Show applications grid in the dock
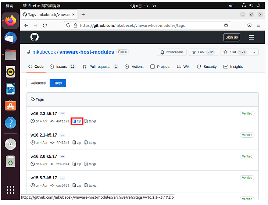 (10, 190)
